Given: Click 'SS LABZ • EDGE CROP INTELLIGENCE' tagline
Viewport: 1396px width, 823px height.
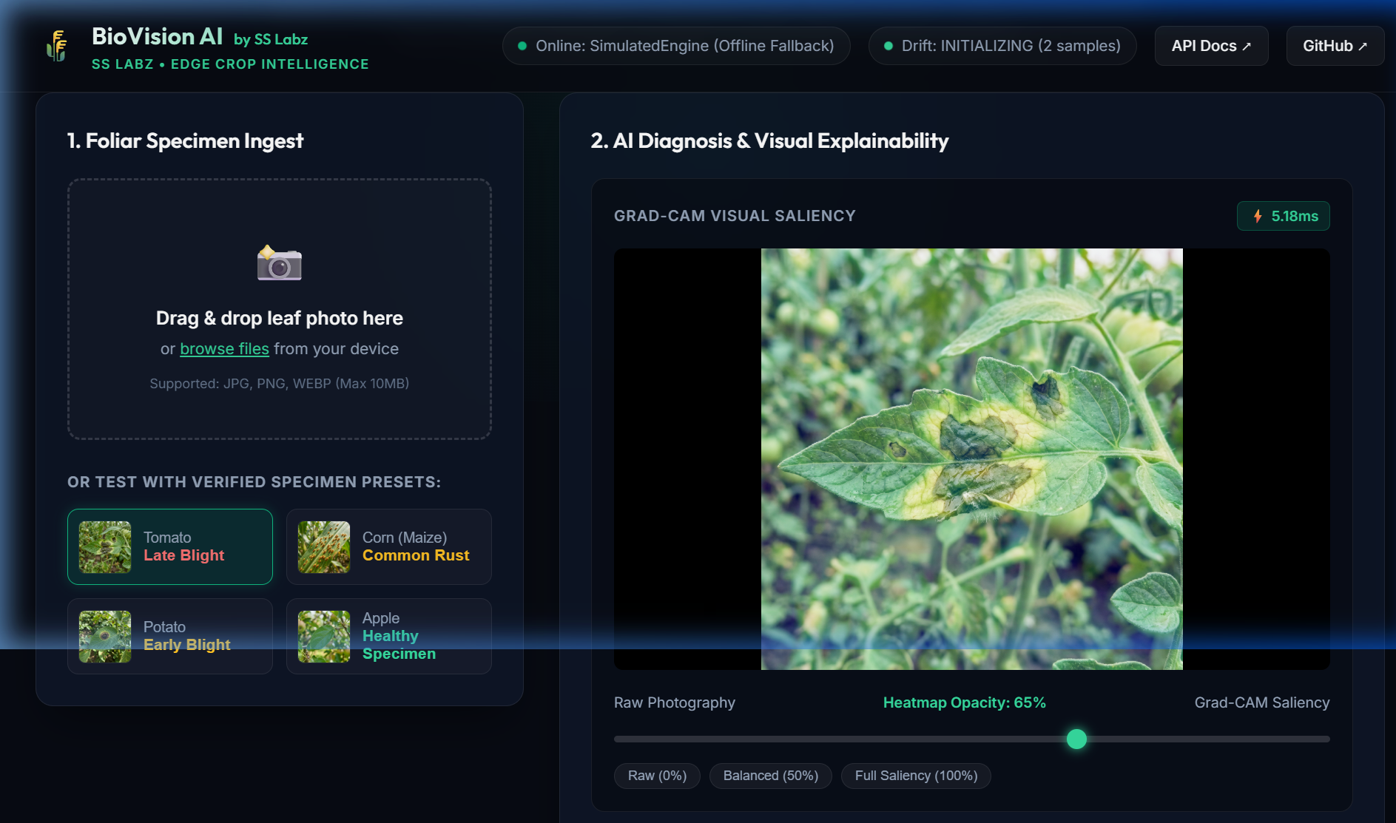Looking at the screenshot, I should 230,64.
